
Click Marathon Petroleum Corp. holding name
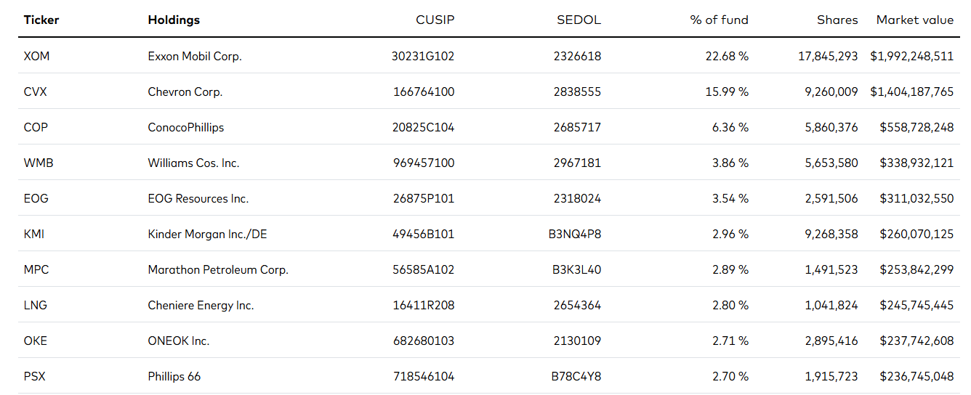[x=218, y=269]
